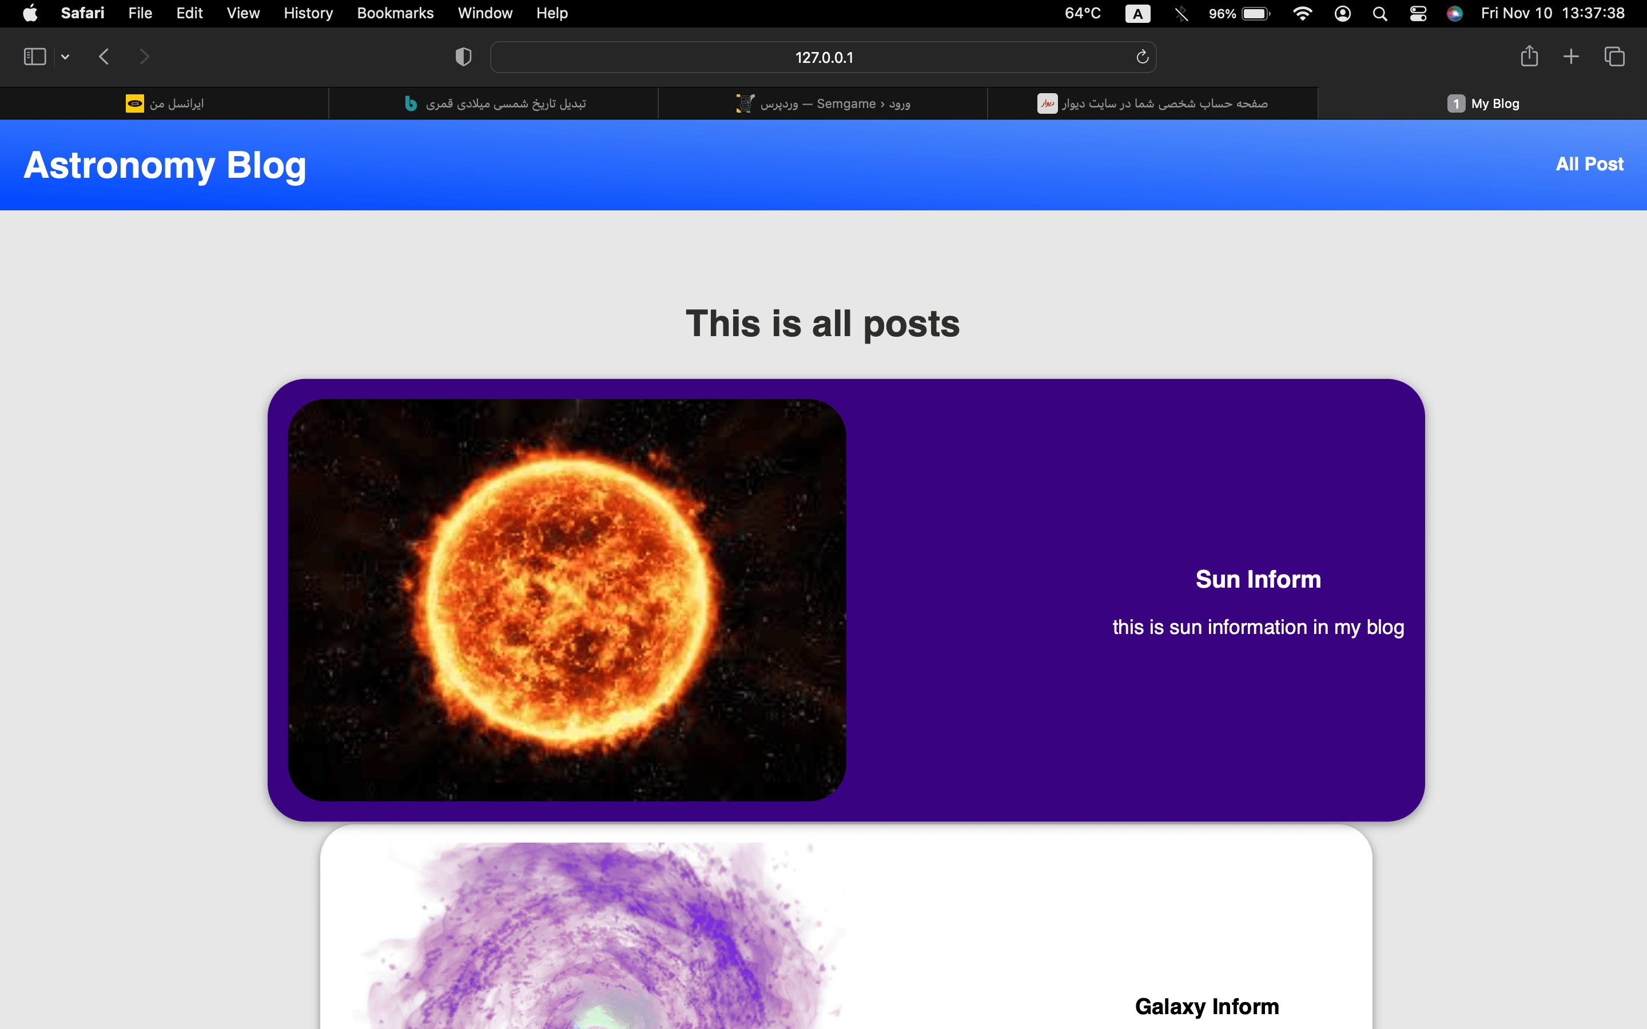Open the History menu
Screen dimensions: 1647x1029
pos(308,13)
